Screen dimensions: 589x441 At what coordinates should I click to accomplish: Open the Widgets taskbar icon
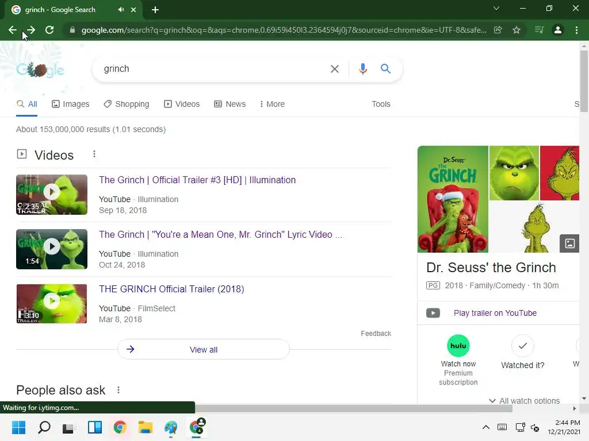pyautogui.click(x=95, y=427)
